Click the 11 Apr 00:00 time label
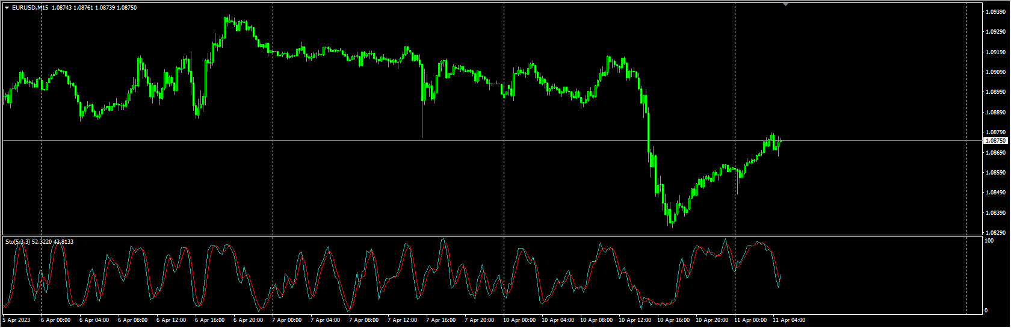 click(x=750, y=320)
